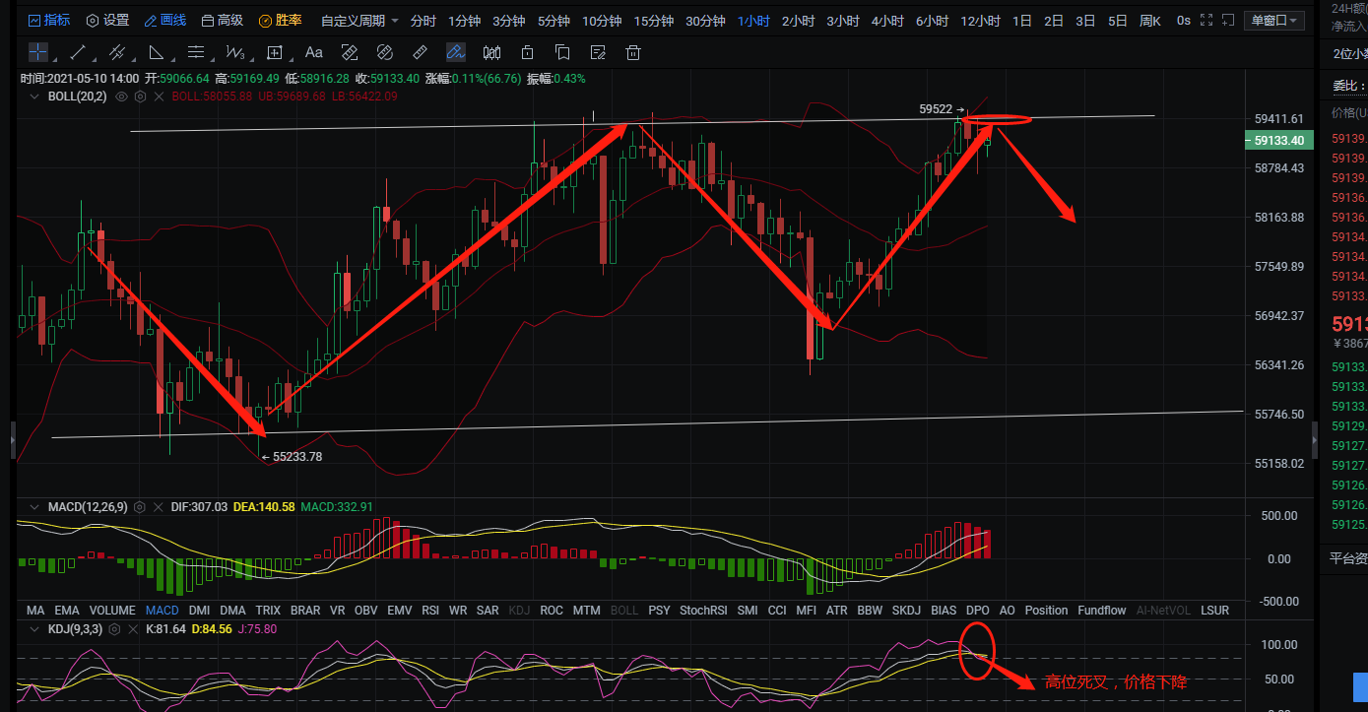Viewport: 1368px width, 712px height.
Task: Switch to 4小时 timeframe
Action: [x=887, y=21]
